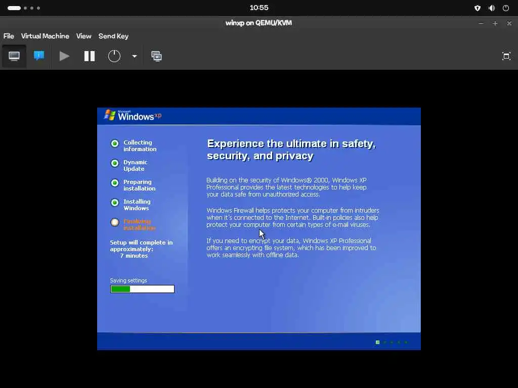Switch to fullscreen view

(506, 56)
